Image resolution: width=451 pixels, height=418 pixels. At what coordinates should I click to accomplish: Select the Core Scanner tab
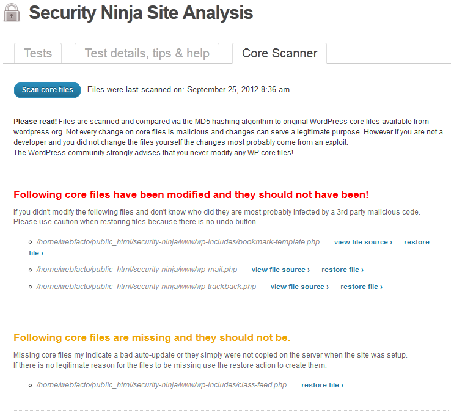tap(279, 53)
